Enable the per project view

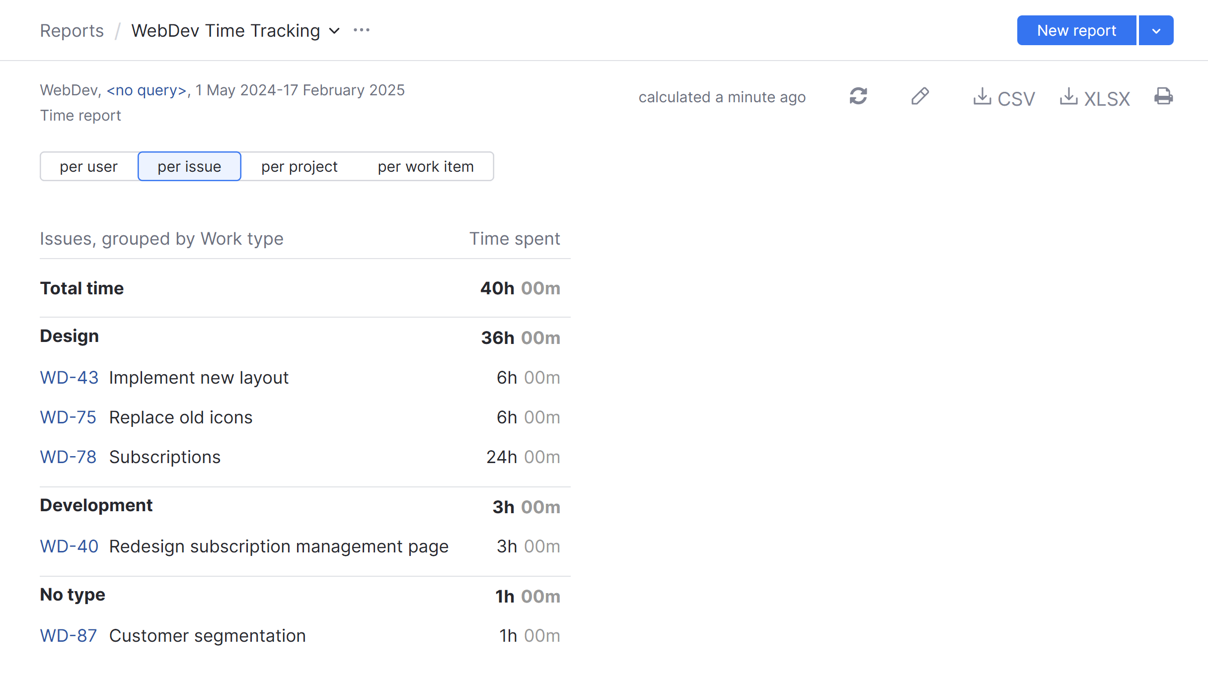(x=299, y=166)
